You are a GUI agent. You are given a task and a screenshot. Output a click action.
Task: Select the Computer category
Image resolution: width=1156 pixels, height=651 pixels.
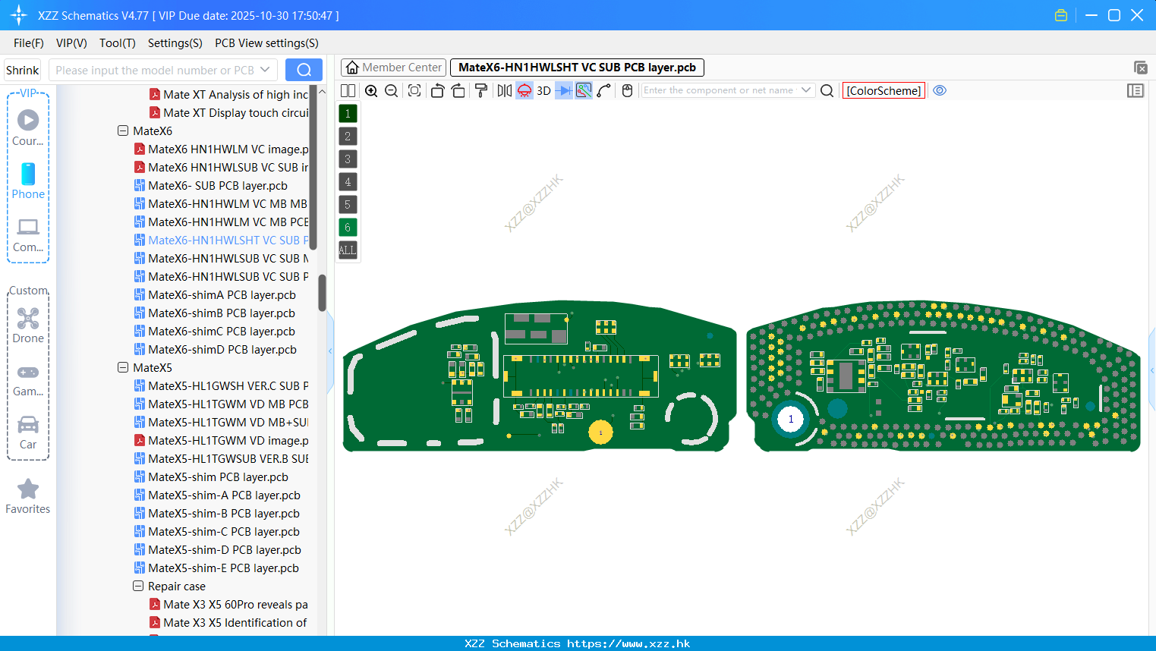coord(28,235)
